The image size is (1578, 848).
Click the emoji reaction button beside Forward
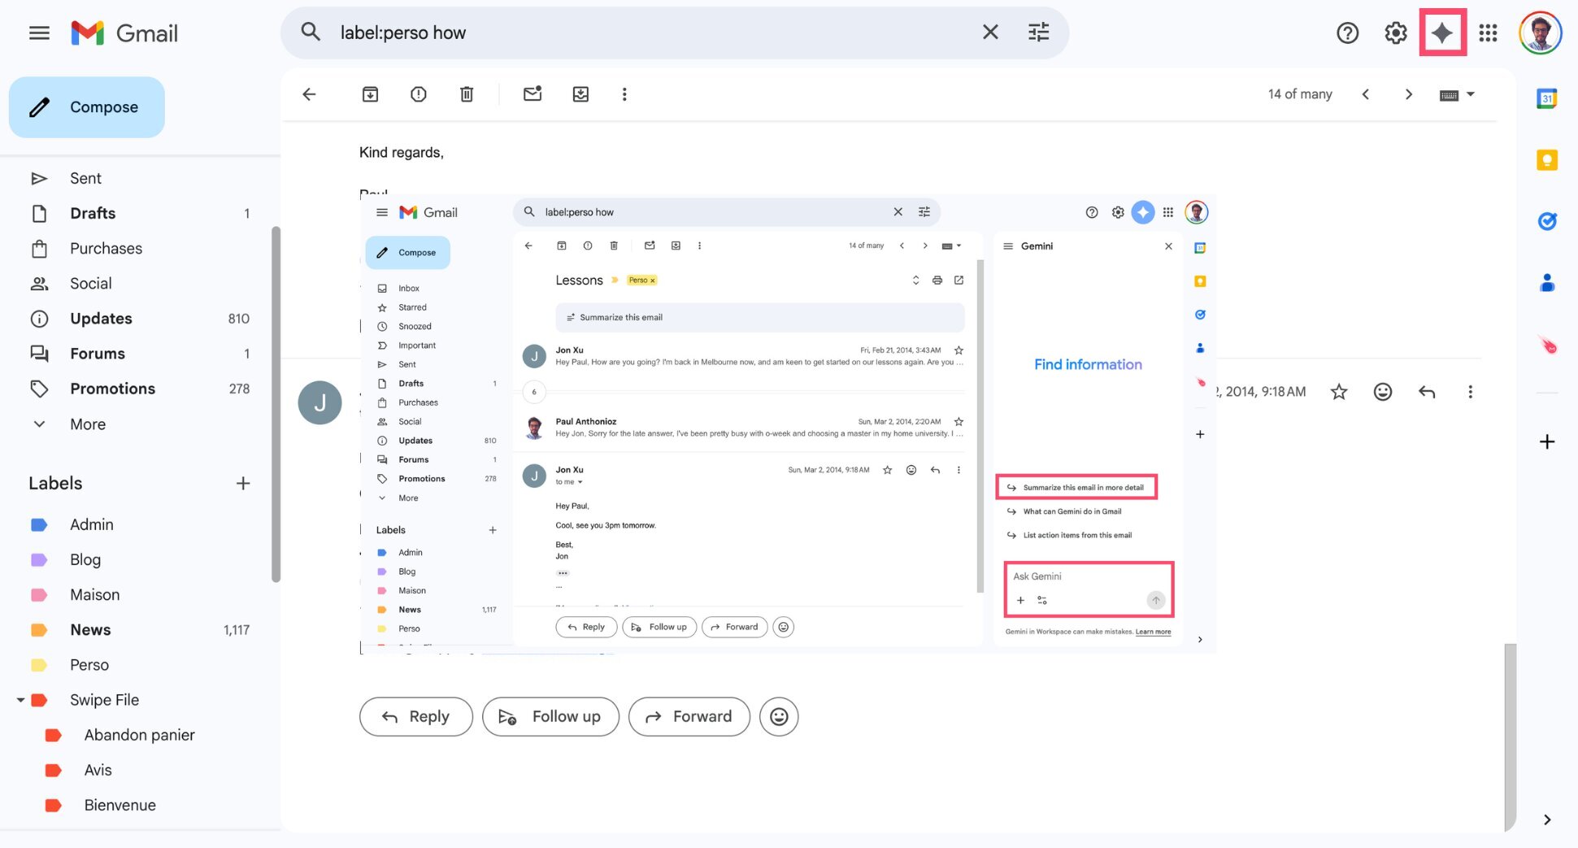(779, 716)
